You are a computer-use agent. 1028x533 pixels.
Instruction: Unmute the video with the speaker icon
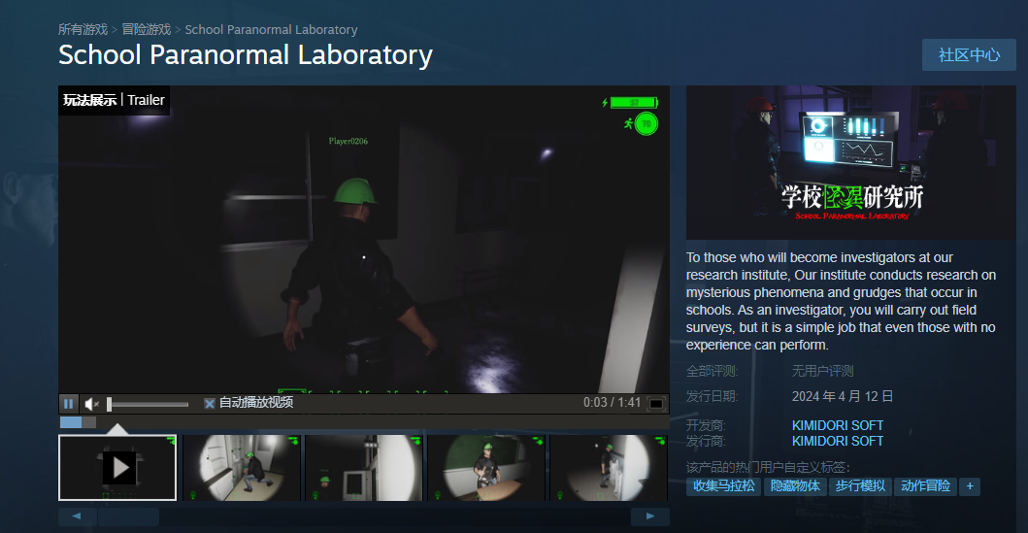pos(92,404)
